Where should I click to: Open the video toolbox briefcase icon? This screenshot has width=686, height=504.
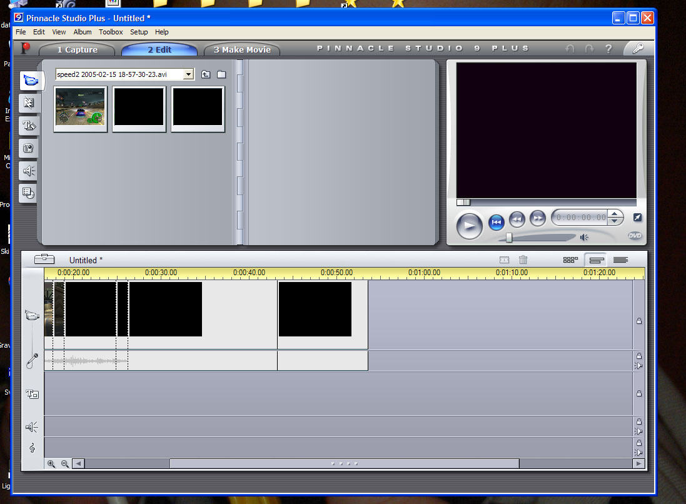tap(44, 259)
